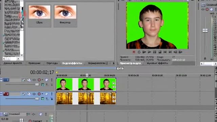Click automation settings icon on track 2
The image size is (217, 122).
34,94
